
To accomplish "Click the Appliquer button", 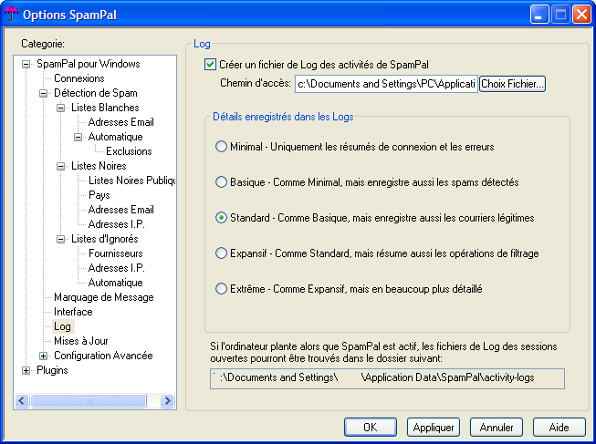I will click(434, 428).
